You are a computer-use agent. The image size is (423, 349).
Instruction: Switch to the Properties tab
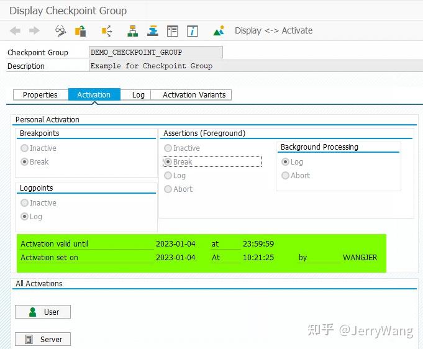[40, 95]
